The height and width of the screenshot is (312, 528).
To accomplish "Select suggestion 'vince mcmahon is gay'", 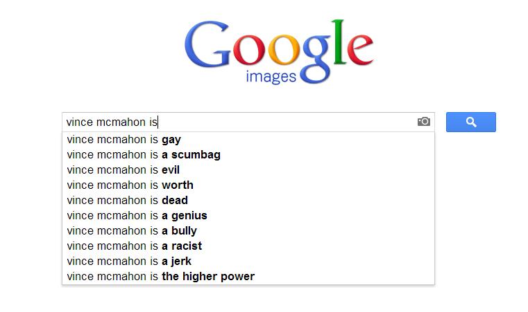I will (x=248, y=139).
